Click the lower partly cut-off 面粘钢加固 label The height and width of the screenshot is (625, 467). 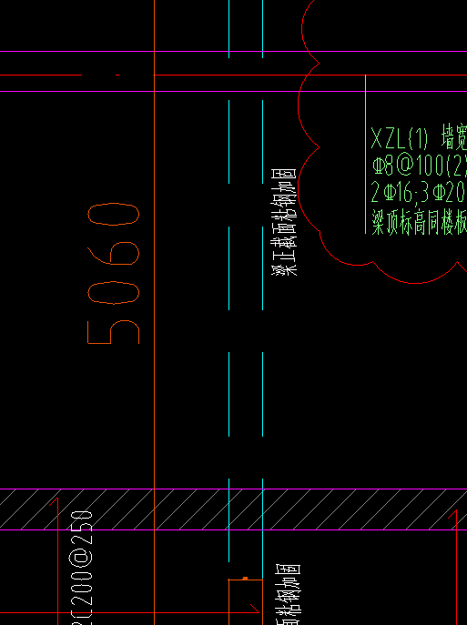[289, 594]
